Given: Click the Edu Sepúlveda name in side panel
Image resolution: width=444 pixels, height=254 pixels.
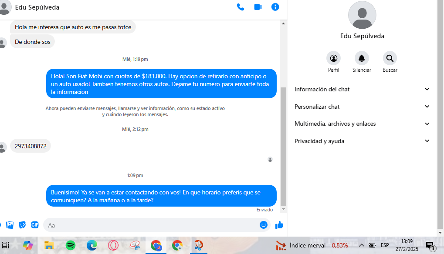Looking at the screenshot, I should [x=362, y=36].
